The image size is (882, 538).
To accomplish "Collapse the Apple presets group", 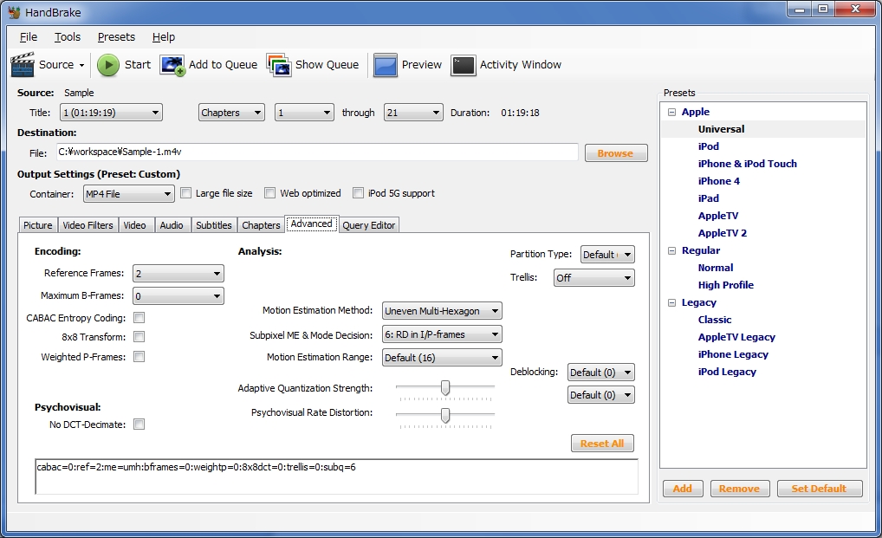I will tap(671, 112).
